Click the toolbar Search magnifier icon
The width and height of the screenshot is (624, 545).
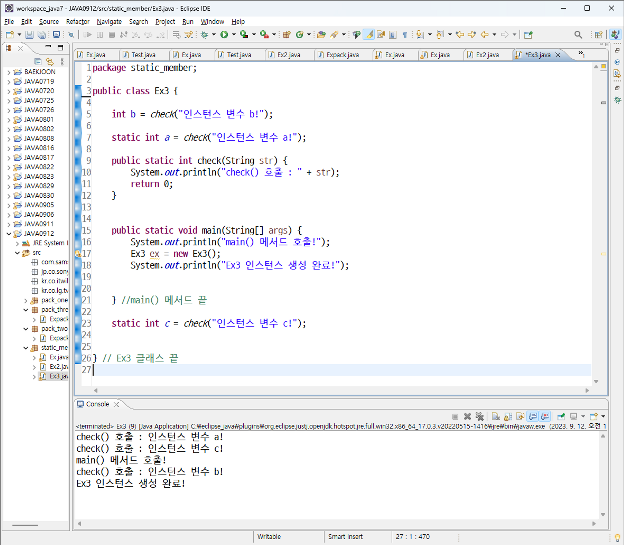(x=578, y=35)
